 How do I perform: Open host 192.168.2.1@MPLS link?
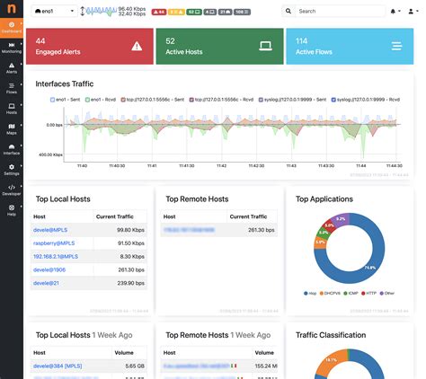coord(56,257)
